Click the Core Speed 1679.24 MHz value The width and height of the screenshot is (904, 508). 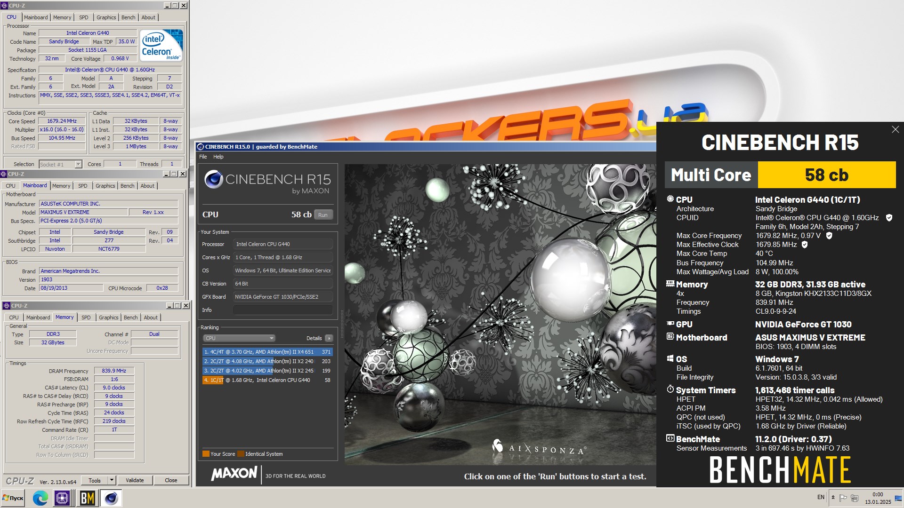pos(62,121)
